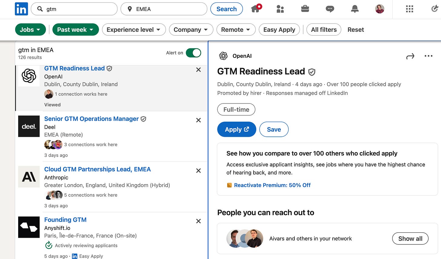Screen dimensions: 441x259
Task: Expand the Company filter dropdown
Action: tap(191, 30)
